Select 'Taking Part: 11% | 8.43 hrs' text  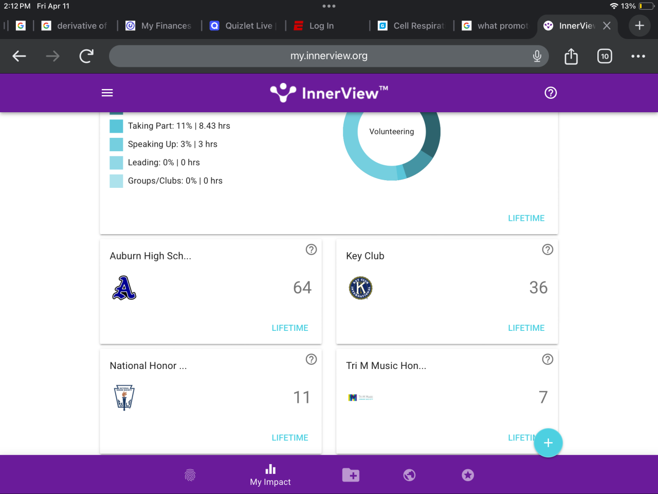coord(179,126)
